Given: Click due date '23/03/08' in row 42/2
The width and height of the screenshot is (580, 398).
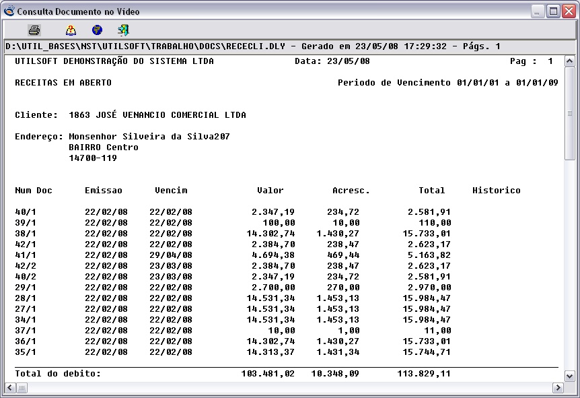Looking at the screenshot, I should coord(171,265).
